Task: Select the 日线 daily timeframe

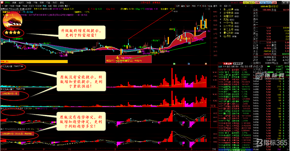Action: [45, 6]
